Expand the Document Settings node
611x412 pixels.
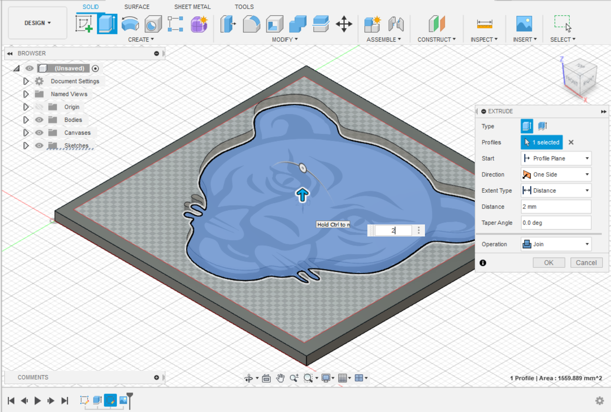pos(26,81)
